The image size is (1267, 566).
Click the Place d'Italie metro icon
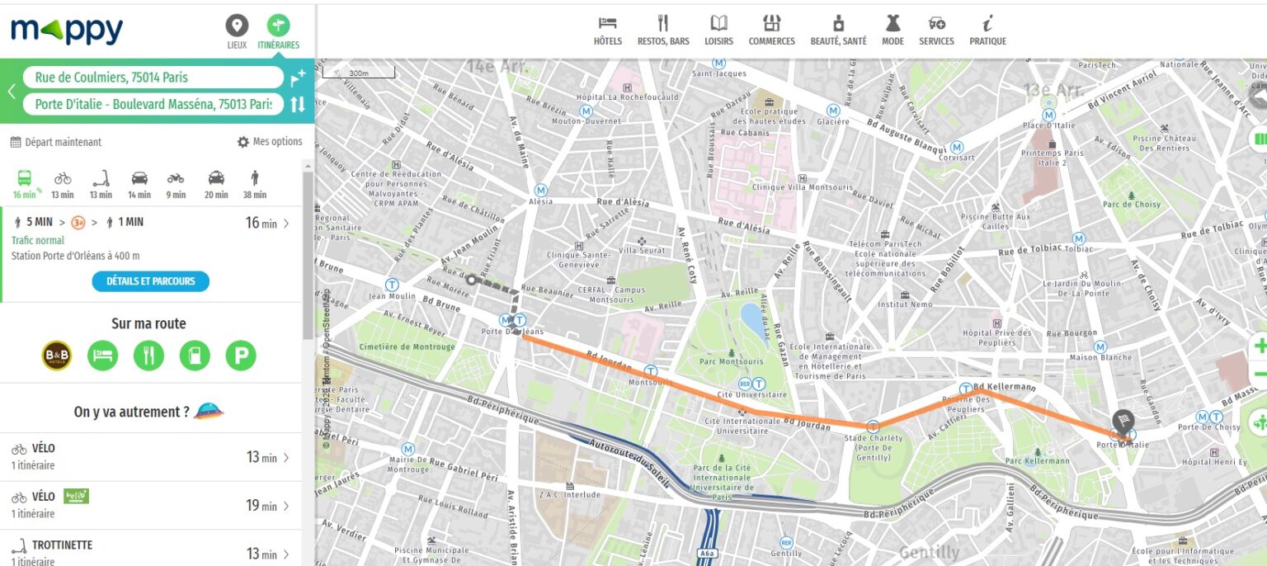pyautogui.click(x=1048, y=115)
